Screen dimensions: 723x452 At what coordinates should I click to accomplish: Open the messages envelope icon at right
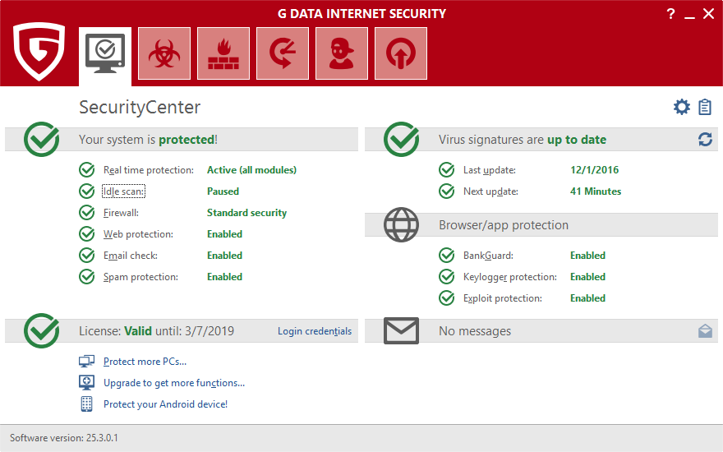[705, 331]
